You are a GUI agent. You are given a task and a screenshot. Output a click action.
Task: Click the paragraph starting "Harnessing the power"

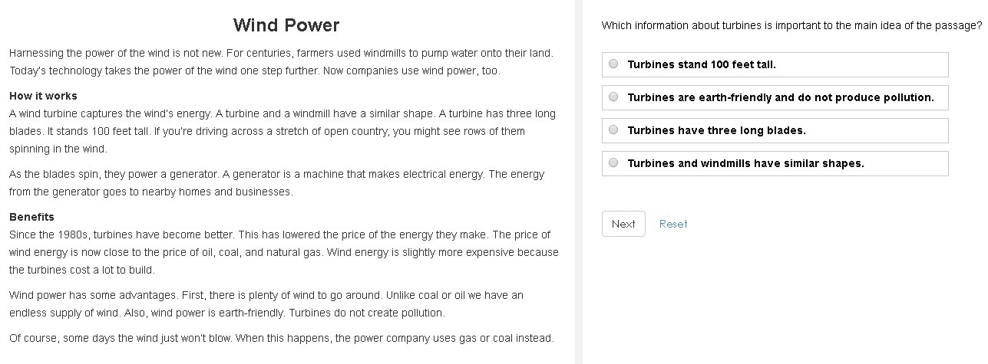click(281, 62)
